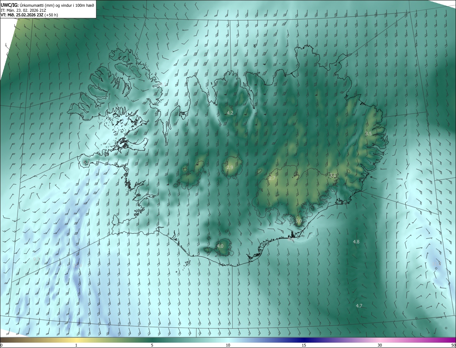Image resolution: width=456 pixels, height=348 pixels.
Task: Click the 4.2 value label on the map
Action: 230,113
